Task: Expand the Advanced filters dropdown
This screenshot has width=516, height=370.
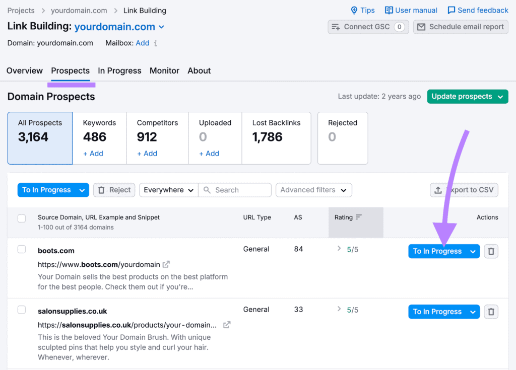Action: 313,190
